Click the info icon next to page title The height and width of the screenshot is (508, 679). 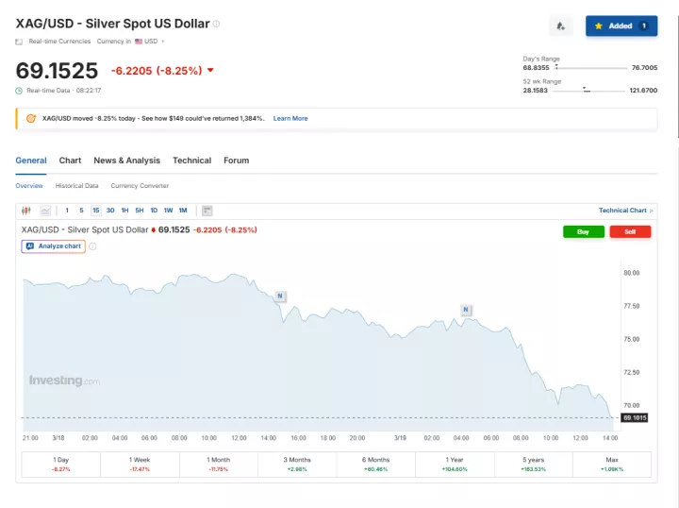click(217, 24)
